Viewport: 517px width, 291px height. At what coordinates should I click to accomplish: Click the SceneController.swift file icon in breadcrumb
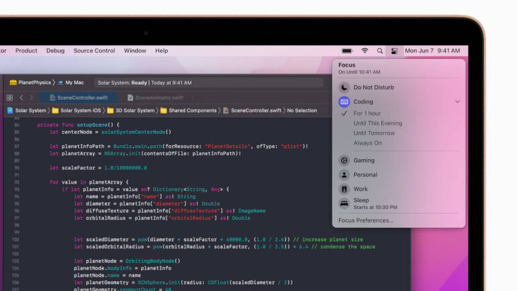click(x=226, y=110)
